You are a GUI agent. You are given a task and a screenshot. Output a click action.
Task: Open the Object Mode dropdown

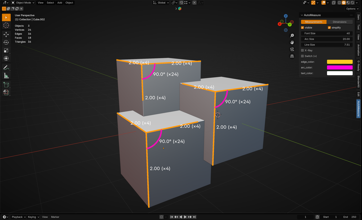click(23, 3)
